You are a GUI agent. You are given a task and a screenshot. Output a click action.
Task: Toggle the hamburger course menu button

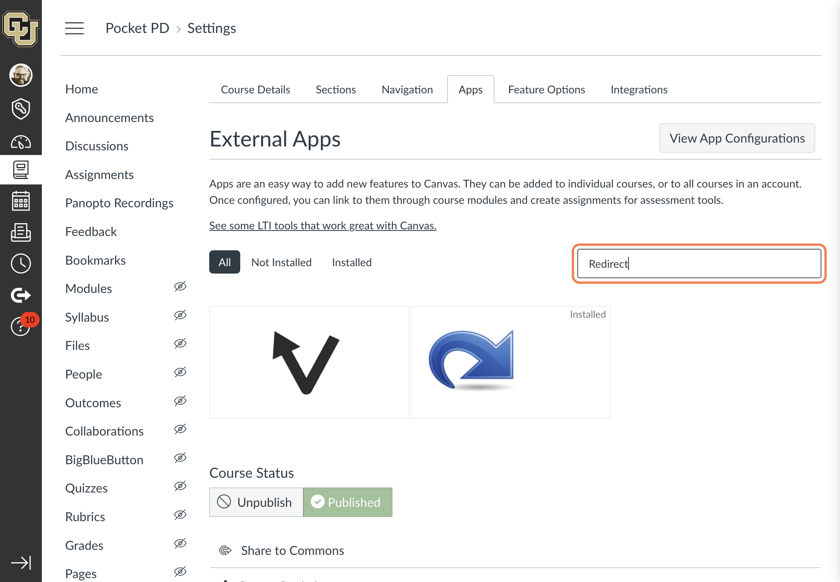tap(74, 28)
